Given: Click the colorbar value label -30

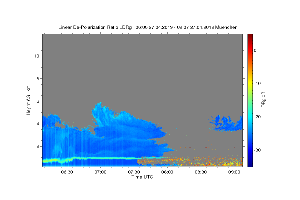Looking at the screenshot, I should pos(257,150).
